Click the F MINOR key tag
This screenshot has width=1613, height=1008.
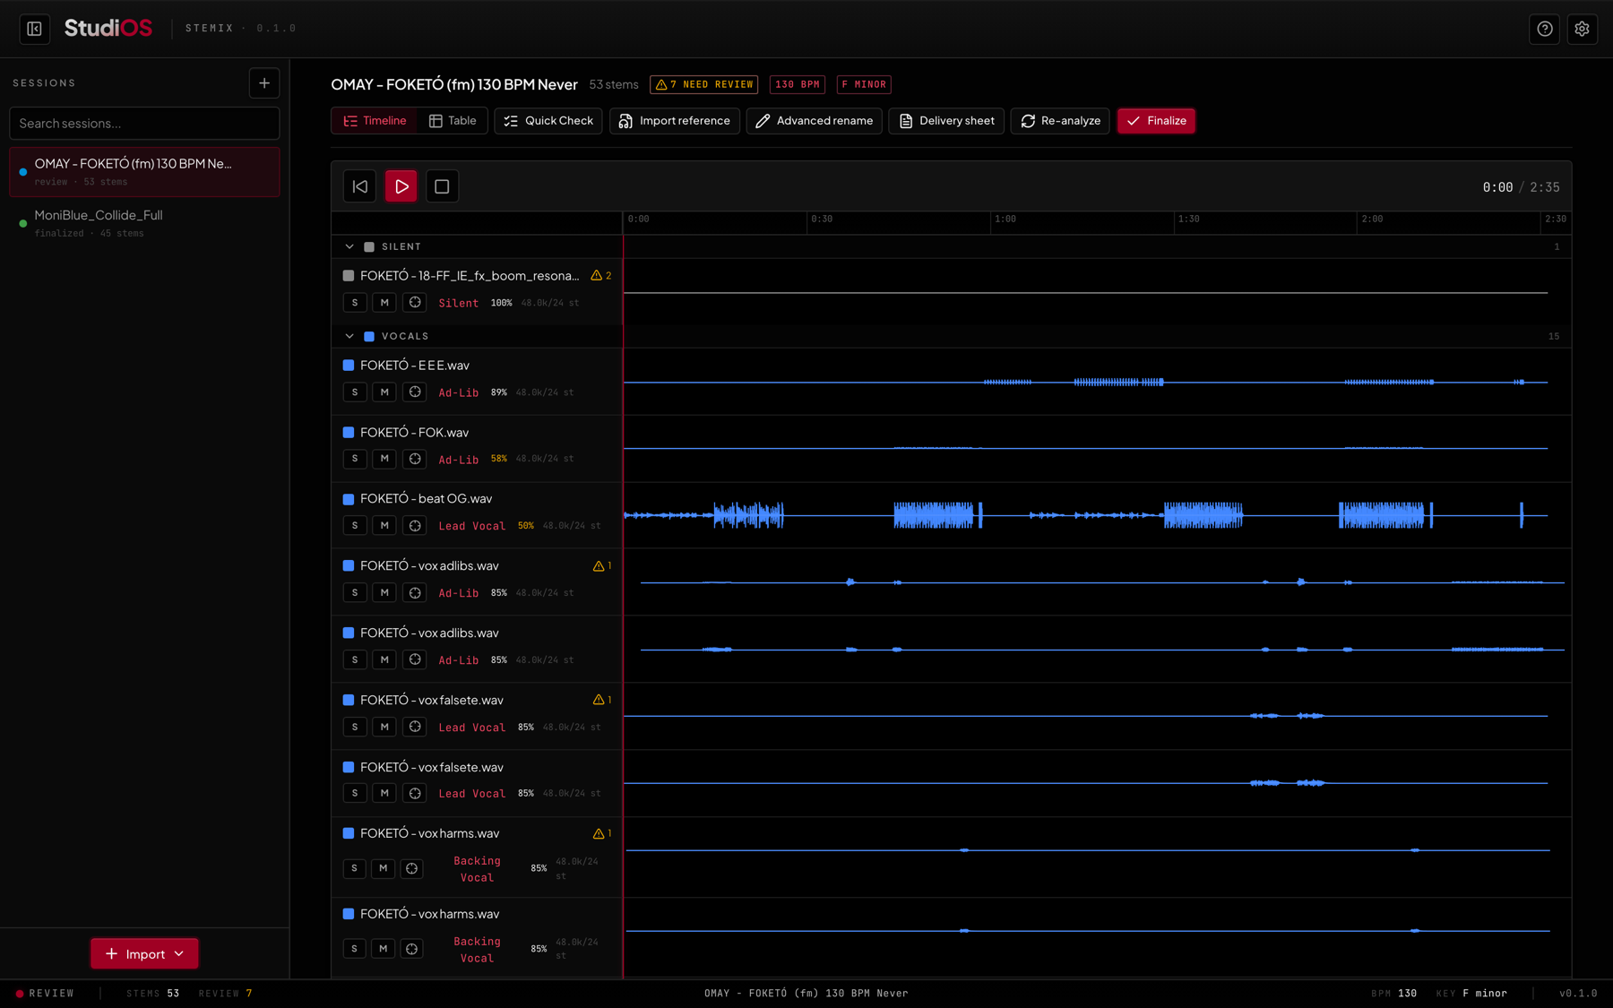(x=864, y=84)
